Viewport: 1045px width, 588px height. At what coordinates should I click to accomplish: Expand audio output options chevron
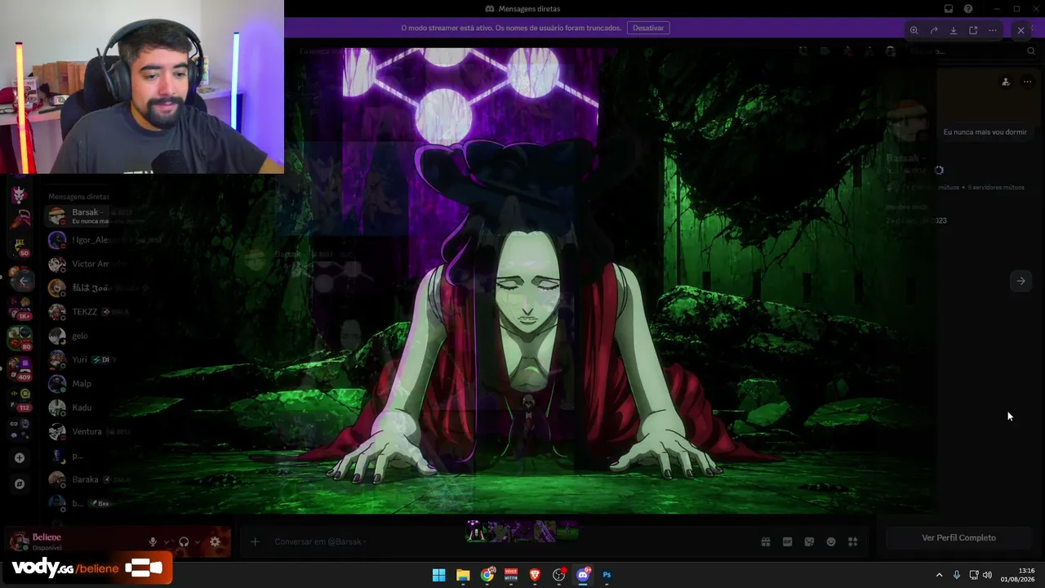pyautogui.click(x=198, y=541)
